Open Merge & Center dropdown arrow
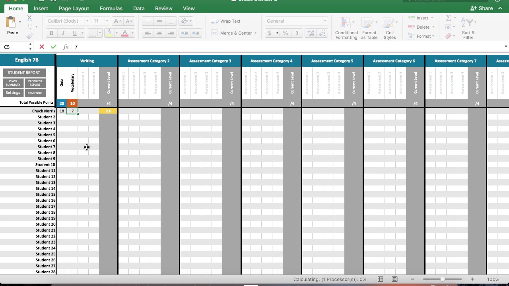509x286 pixels. (255, 33)
